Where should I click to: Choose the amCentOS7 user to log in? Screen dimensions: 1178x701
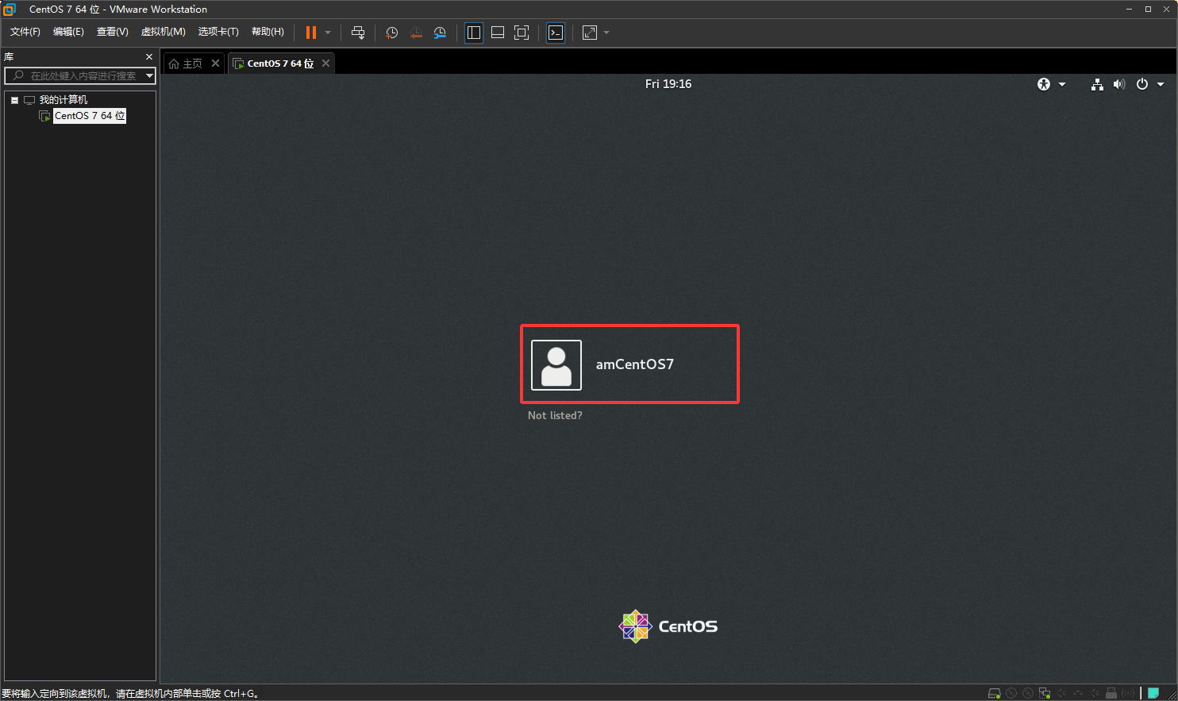point(629,364)
